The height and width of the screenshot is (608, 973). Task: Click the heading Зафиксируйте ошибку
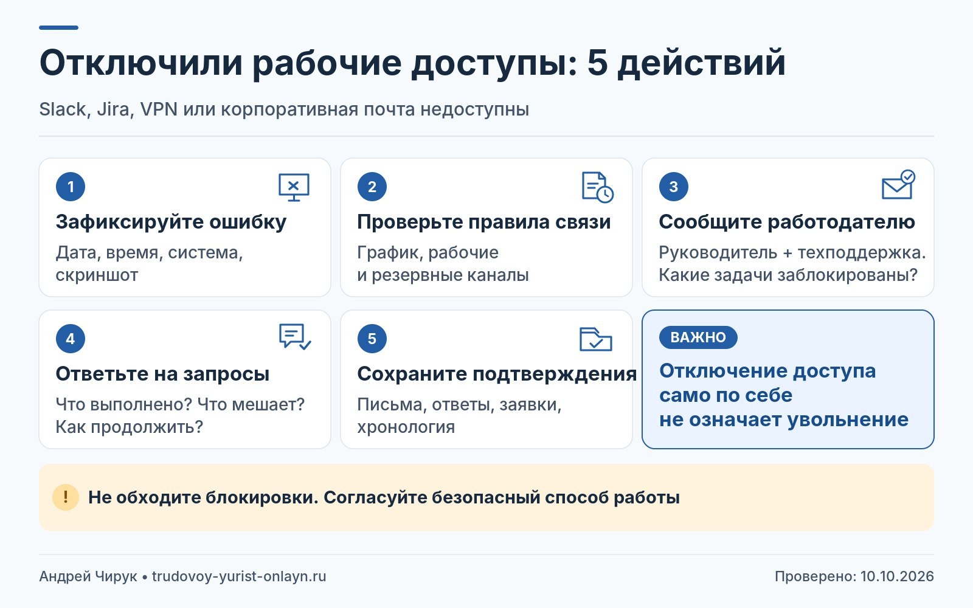point(171,222)
